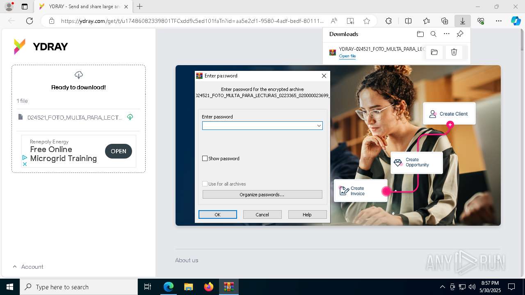
Task: Refresh the current page
Action: [30, 21]
